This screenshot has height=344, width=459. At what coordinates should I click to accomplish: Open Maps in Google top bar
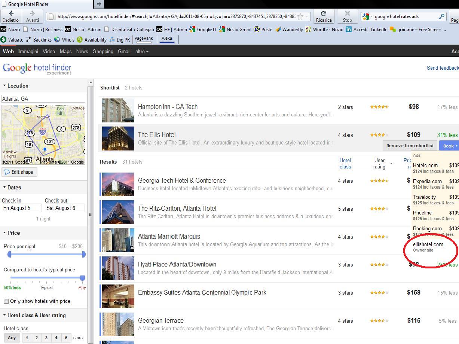65,52
